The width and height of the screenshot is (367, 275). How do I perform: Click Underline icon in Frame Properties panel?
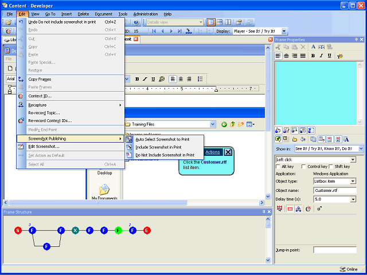pos(330,56)
